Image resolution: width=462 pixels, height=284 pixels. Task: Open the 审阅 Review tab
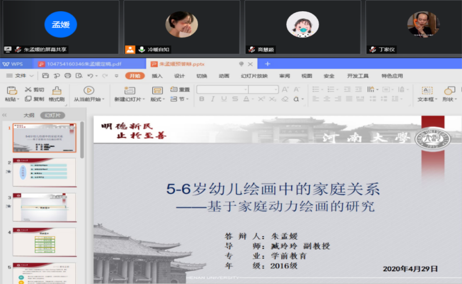(284, 76)
